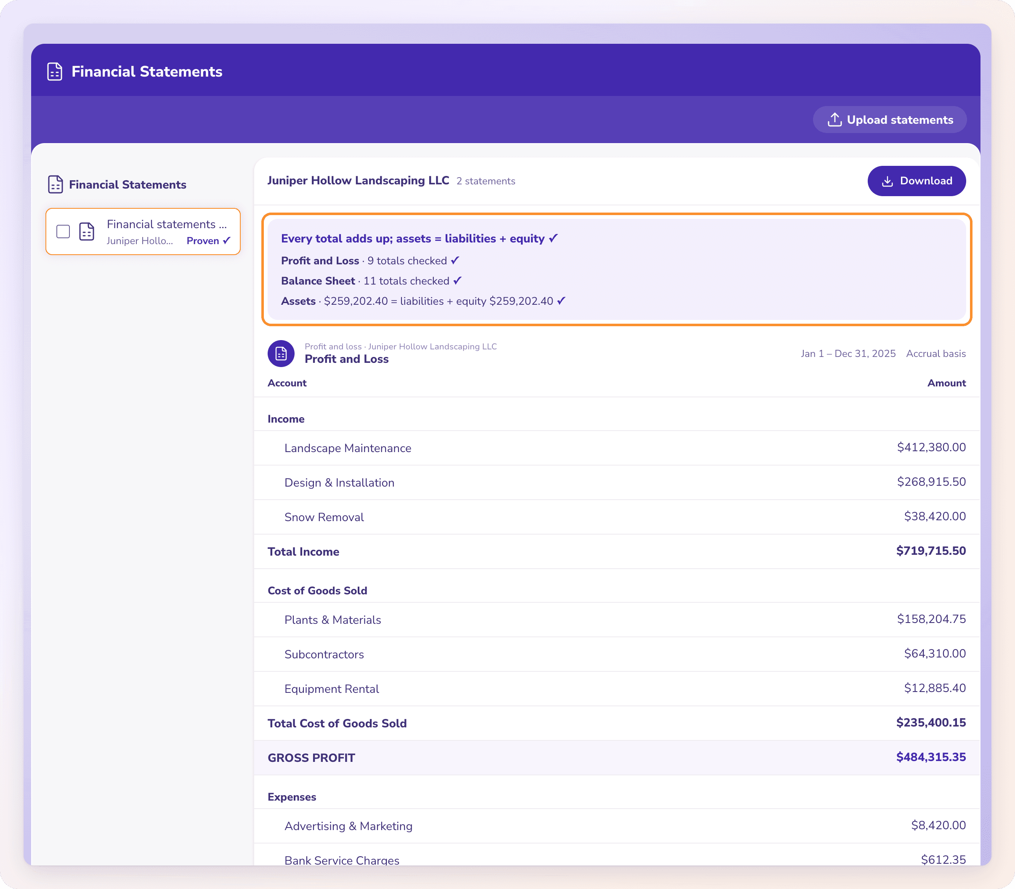1015x889 pixels.
Task: Select the Snow Removal row
Action: 616,517
